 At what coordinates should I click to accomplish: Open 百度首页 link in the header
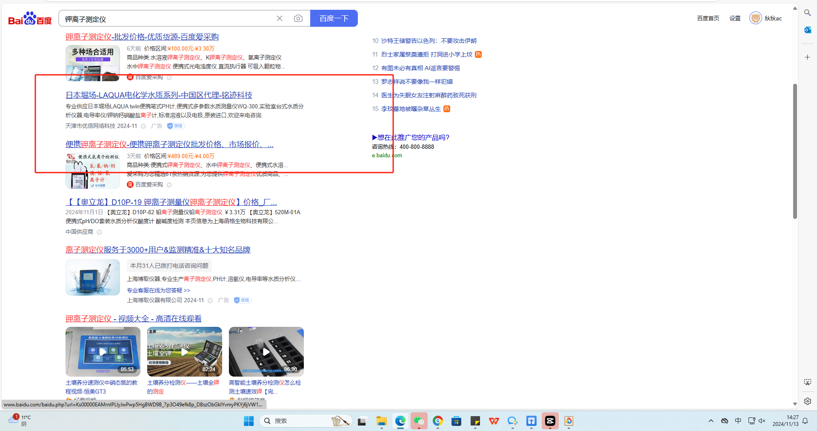[x=708, y=18]
